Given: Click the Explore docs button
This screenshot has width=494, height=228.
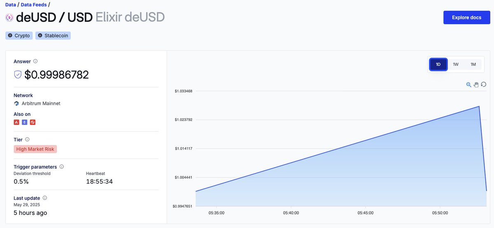Looking at the screenshot, I should (466, 18).
